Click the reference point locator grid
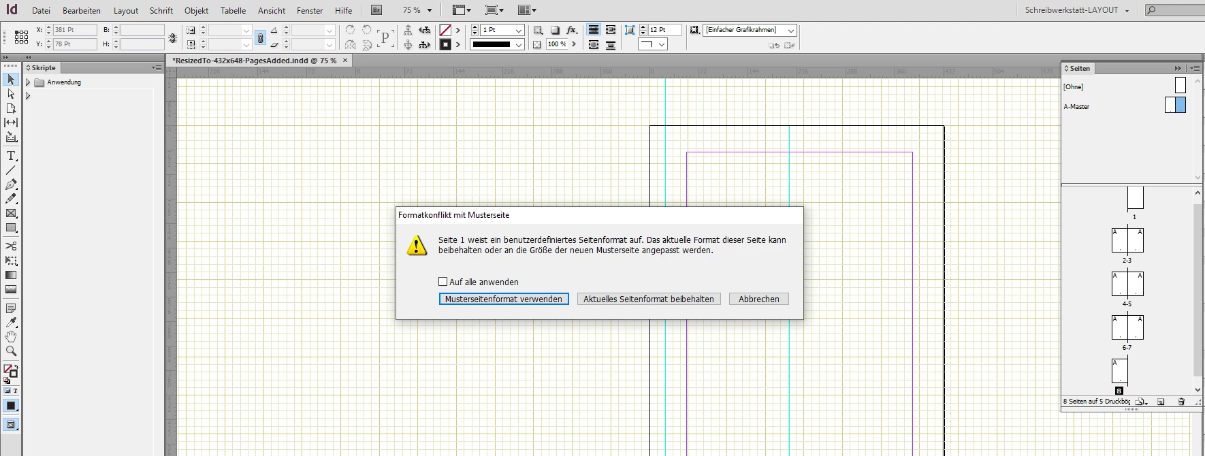 pyautogui.click(x=21, y=37)
